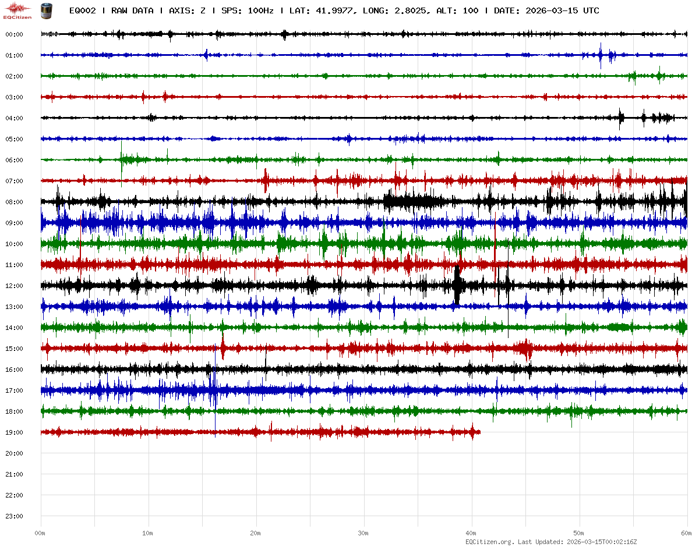Viewport: 699px width, 547px height.
Task: Select the 23:00 hour row label
Action: point(14,516)
